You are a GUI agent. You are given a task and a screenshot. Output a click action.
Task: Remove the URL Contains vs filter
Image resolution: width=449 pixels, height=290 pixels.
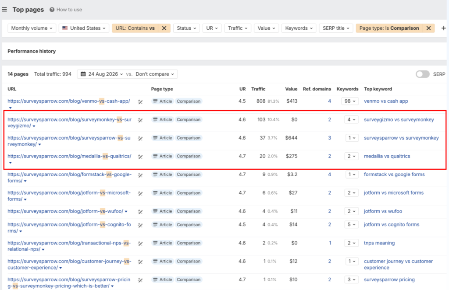pyautogui.click(x=164, y=28)
